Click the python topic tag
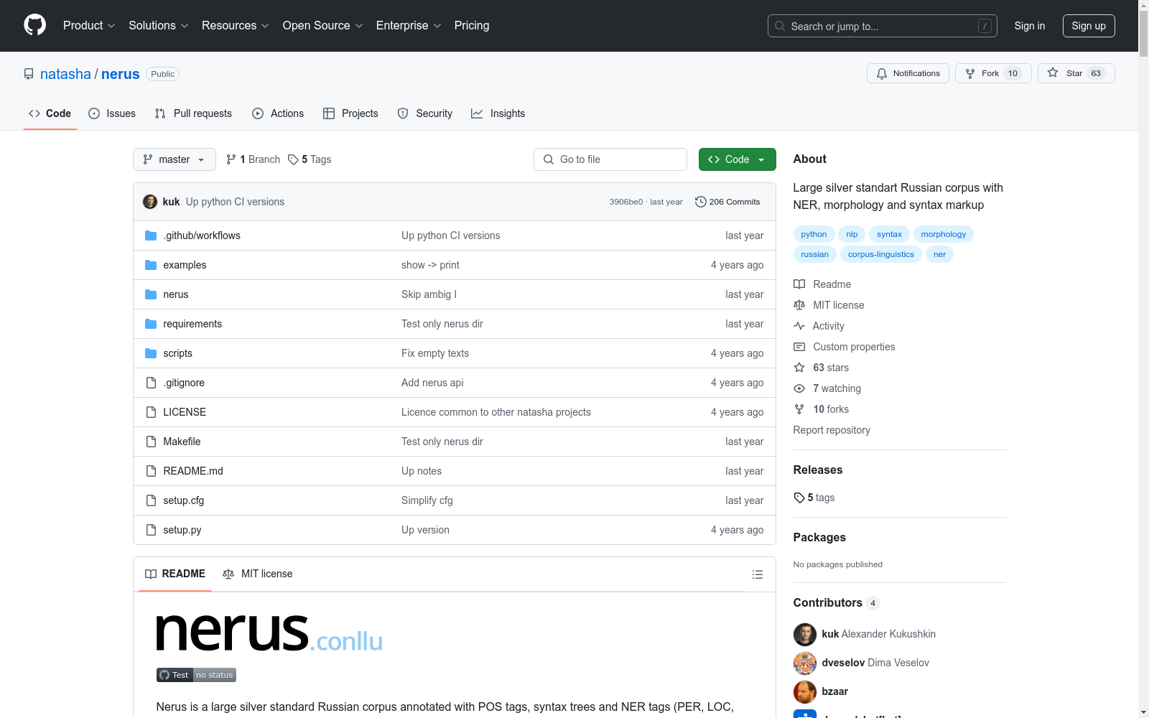1149x718 pixels. pyautogui.click(x=814, y=234)
